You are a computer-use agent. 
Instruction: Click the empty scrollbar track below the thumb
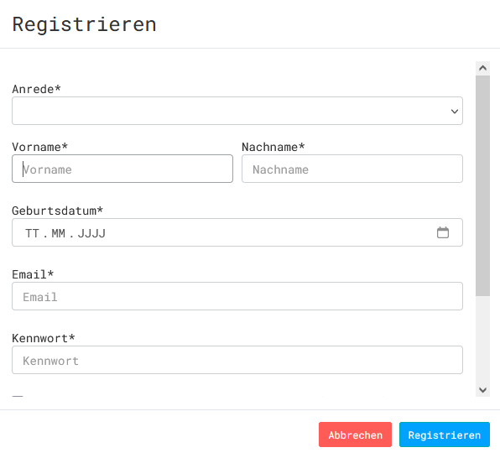click(x=482, y=340)
